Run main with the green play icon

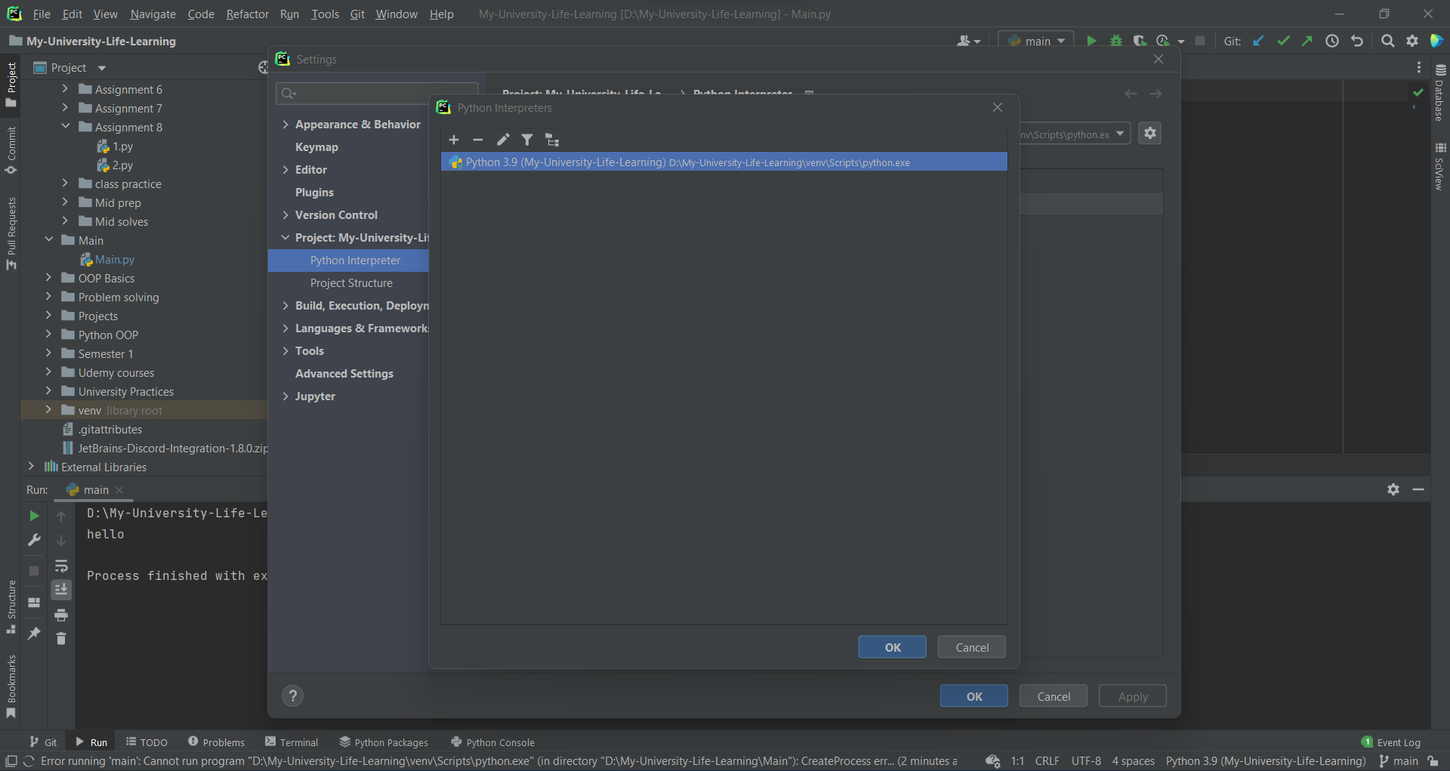point(1091,41)
